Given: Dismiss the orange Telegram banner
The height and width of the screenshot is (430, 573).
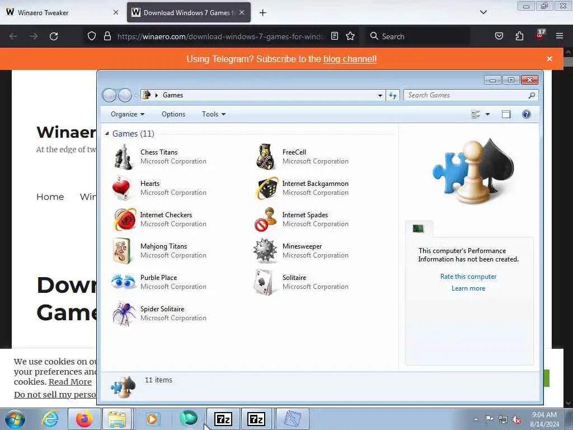Looking at the screenshot, I should click(549, 59).
